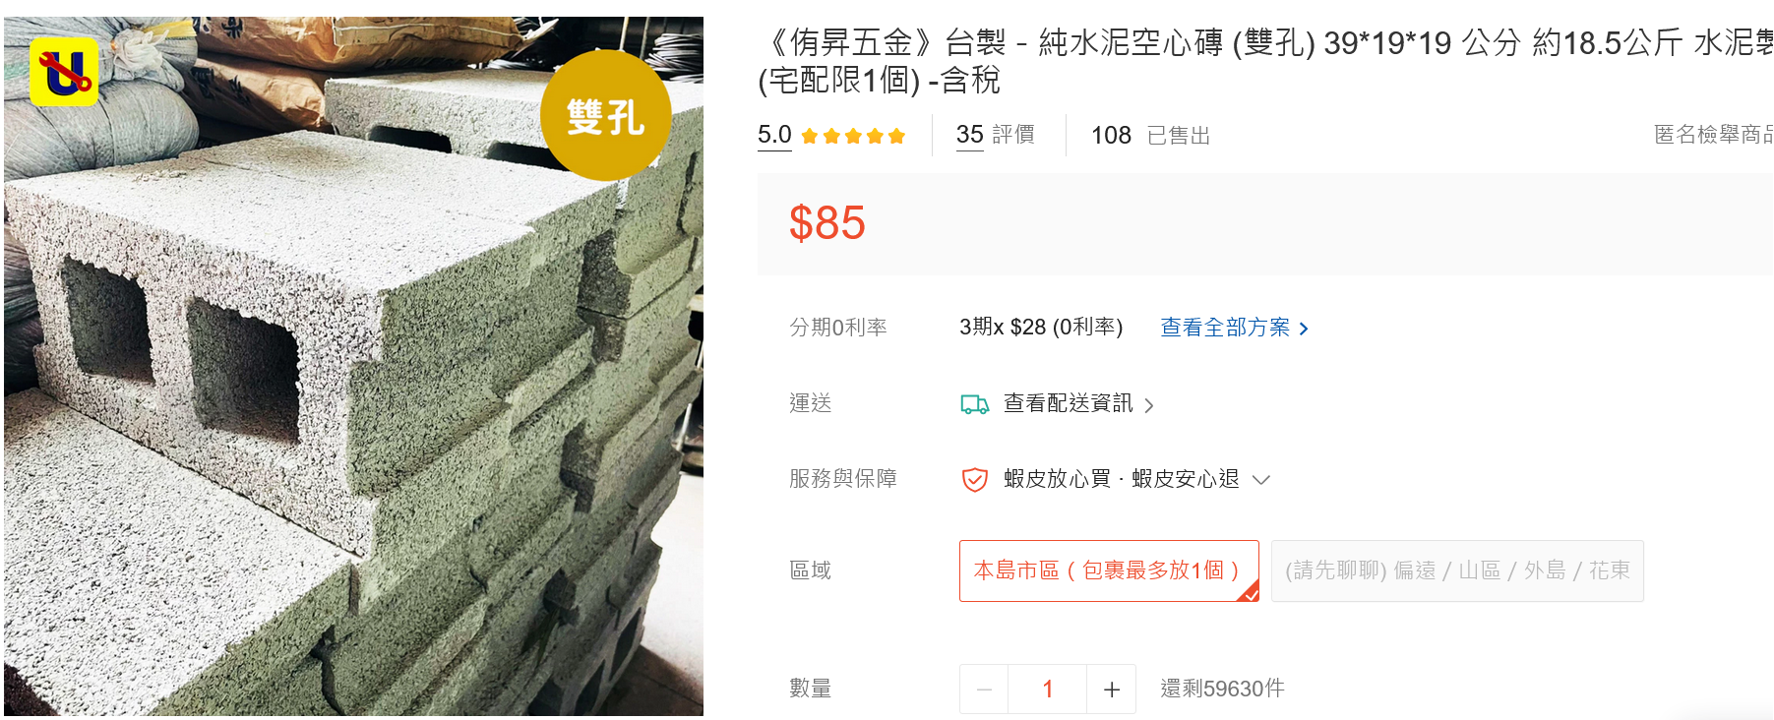The image size is (1774, 720).
Task: Click the five-star rating icons
Action: [x=853, y=136]
